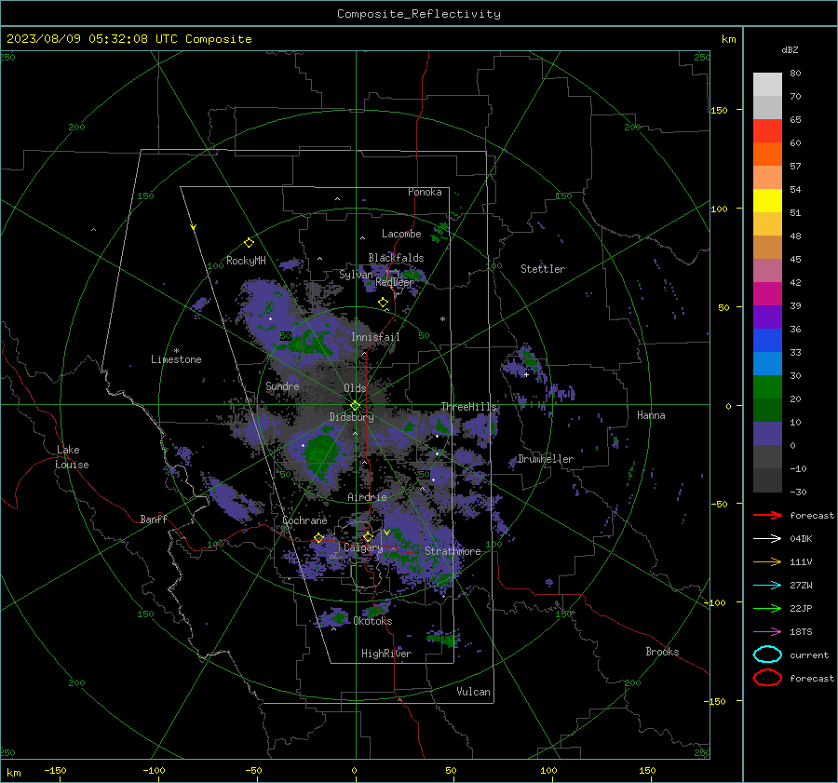Click the Didsbury town label

[351, 417]
